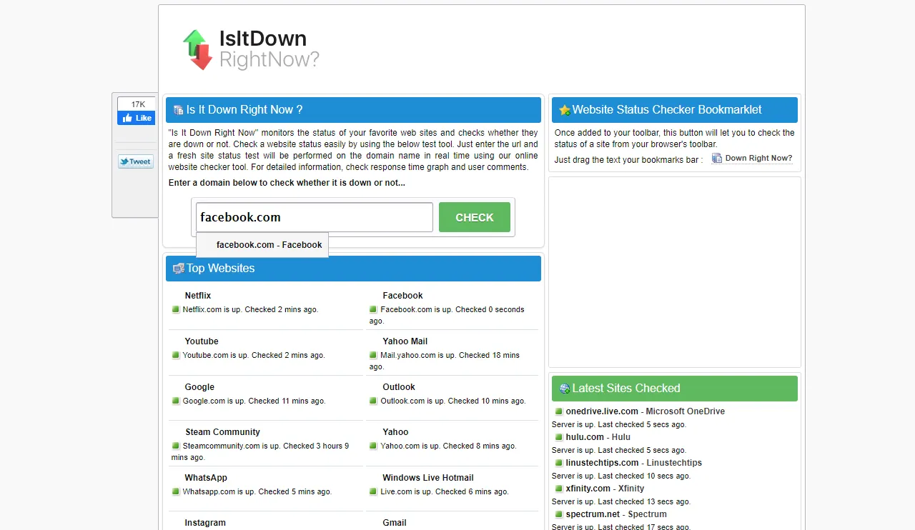Viewport: 915px width, 530px height.
Task: Click the green icon beside linustechtips.com
Action: [x=559, y=463]
